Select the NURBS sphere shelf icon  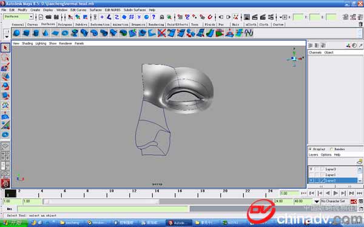(17, 33)
